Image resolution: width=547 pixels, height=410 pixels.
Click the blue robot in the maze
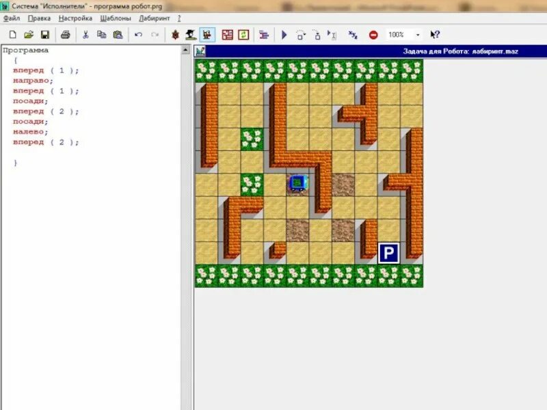[297, 183]
